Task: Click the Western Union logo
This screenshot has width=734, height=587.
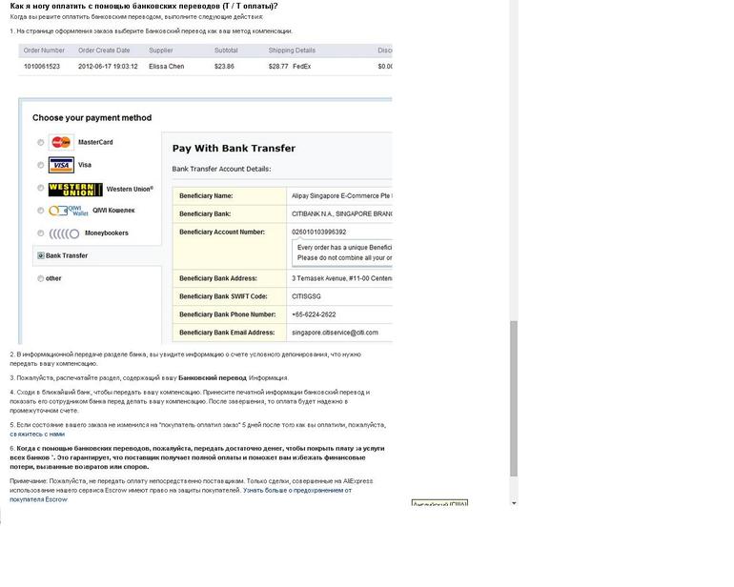Action: [x=75, y=189]
